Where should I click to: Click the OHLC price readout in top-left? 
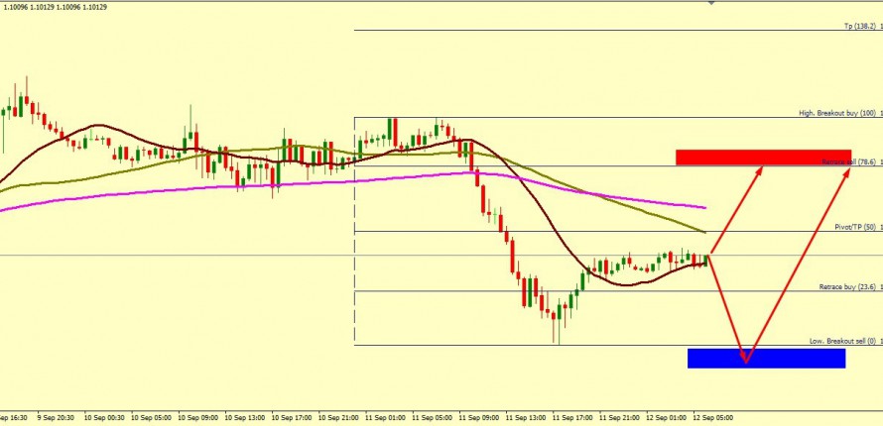[55, 7]
